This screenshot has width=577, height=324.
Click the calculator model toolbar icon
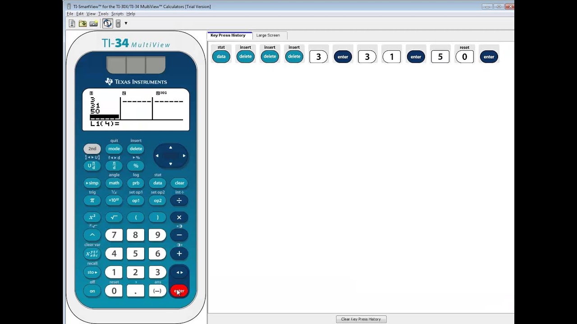(x=118, y=23)
